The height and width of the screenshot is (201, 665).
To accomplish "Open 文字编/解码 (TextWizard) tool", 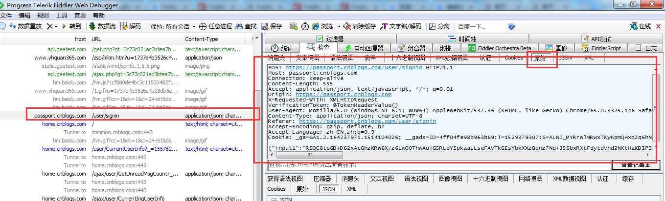I will click(x=401, y=26).
